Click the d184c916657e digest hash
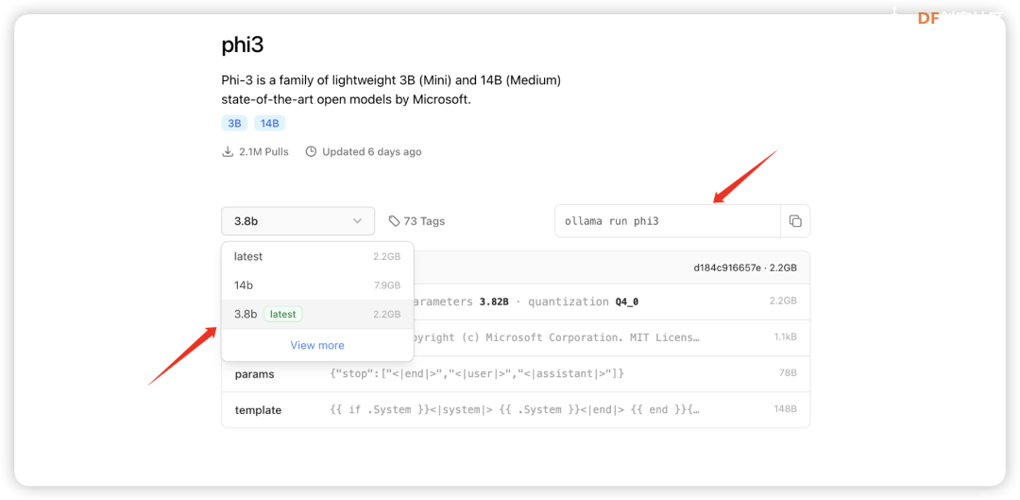The image size is (1020, 500). (726, 267)
